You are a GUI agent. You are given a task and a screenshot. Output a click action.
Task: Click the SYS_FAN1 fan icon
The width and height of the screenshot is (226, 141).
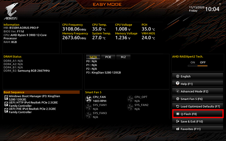point(88,107)
